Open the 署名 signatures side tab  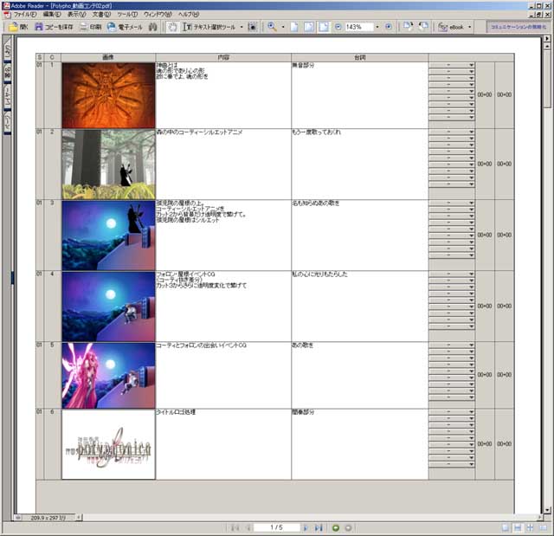[8, 73]
